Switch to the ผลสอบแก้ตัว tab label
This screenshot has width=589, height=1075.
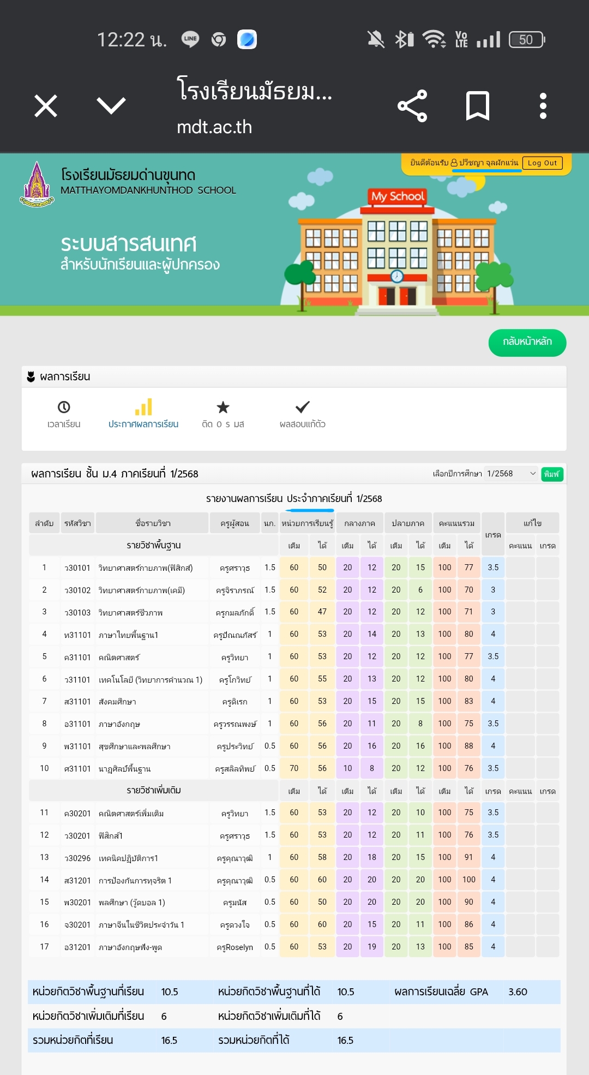tap(302, 425)
